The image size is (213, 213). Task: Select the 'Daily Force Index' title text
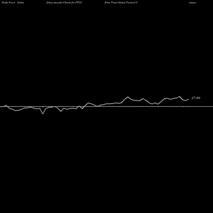click(13, 3)
